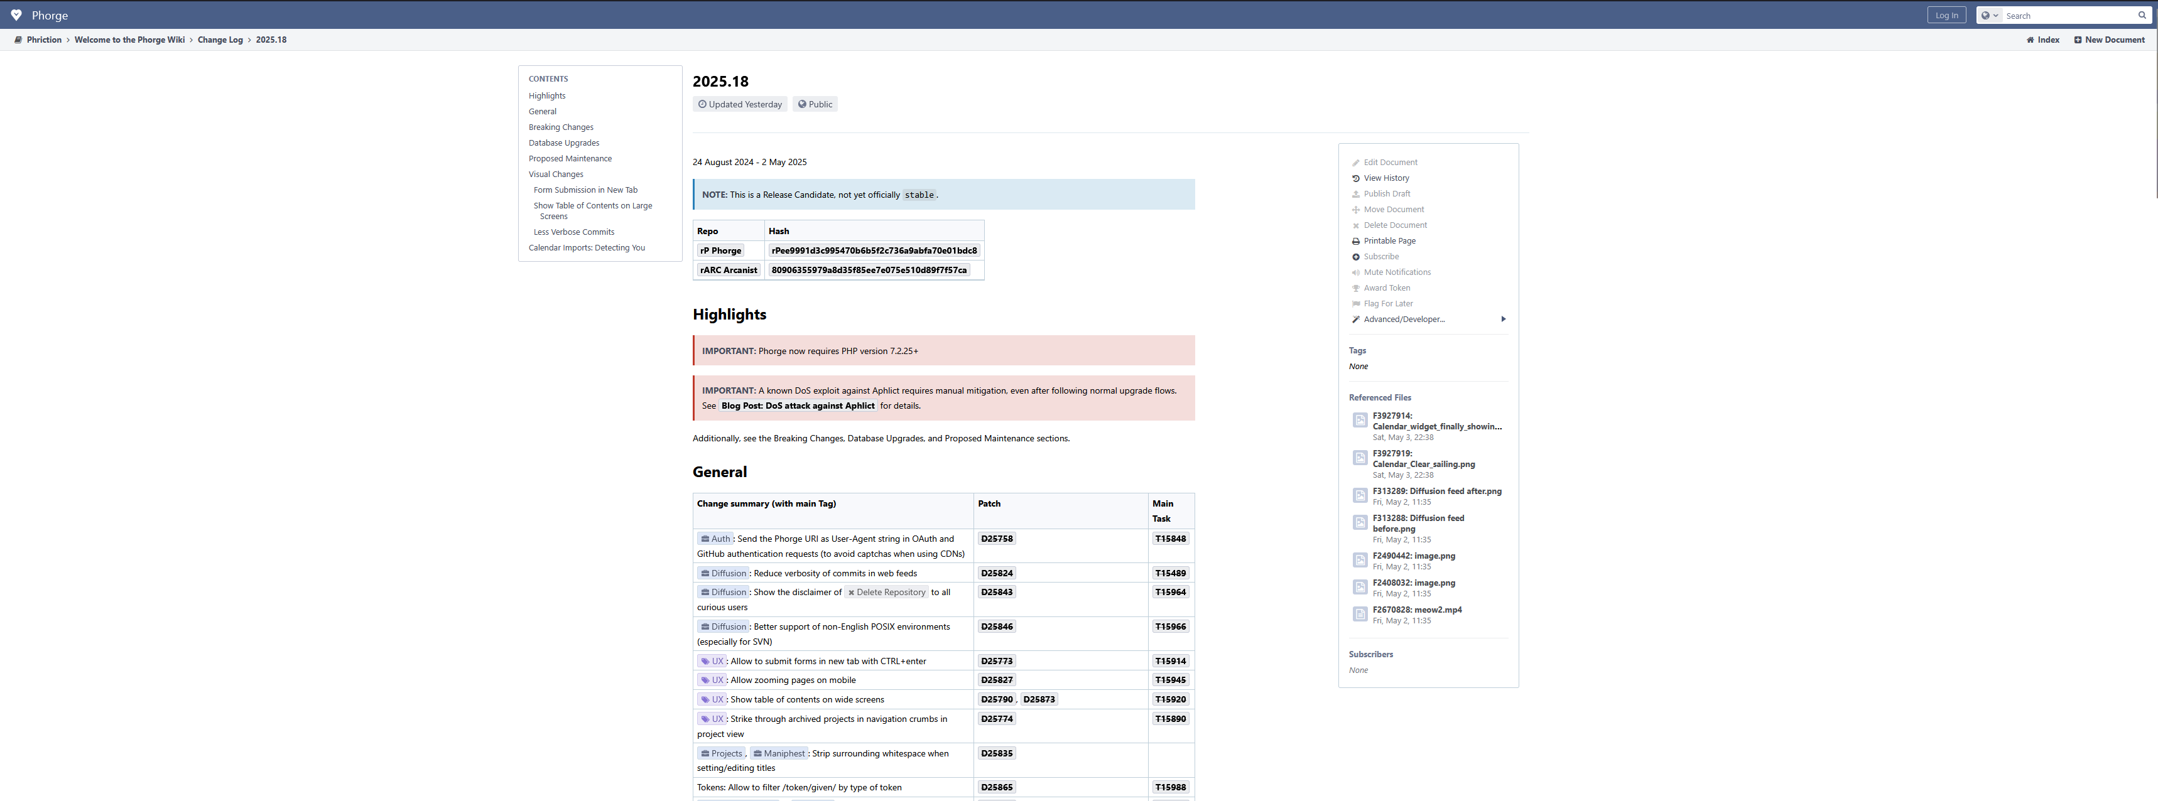
Task: Open Calendar Imports: Detecting You contents entry
Action: (x=587, y=248)
